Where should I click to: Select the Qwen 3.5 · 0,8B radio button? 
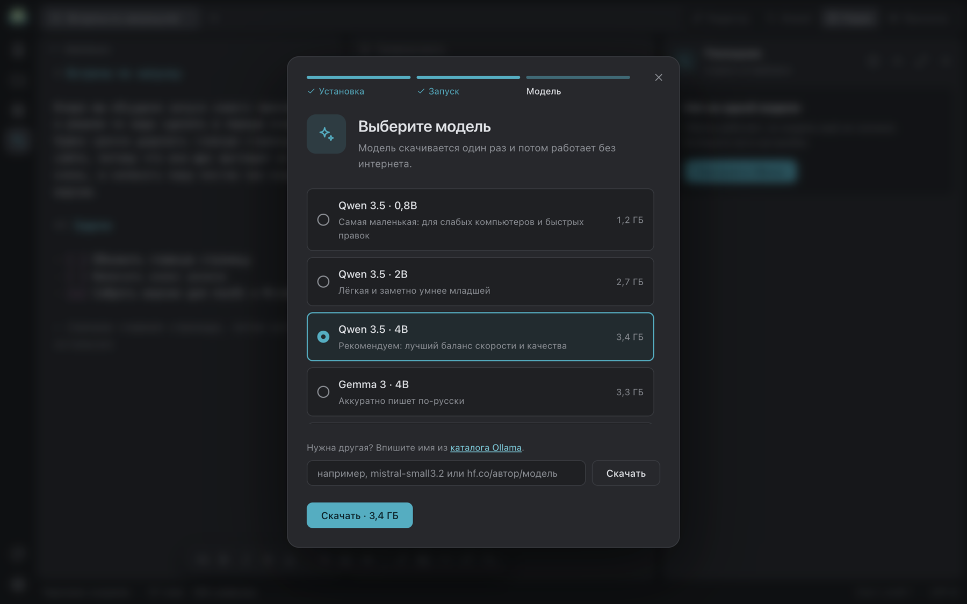[323, 220]
